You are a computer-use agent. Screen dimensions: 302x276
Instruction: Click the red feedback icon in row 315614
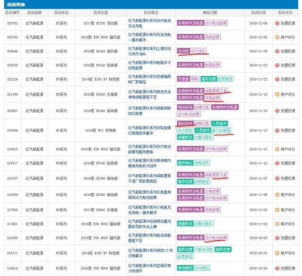277,268
